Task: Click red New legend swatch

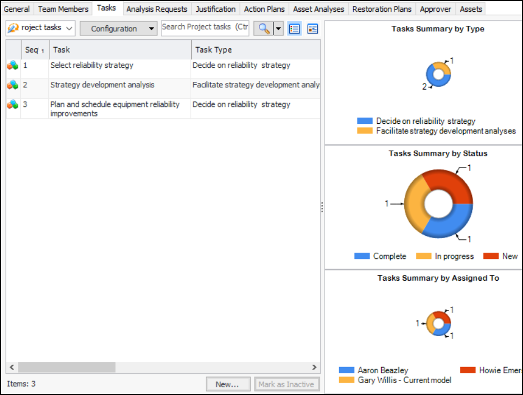Action: 491,256
